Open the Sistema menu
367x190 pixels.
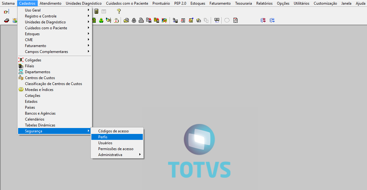tap(8, 3)
